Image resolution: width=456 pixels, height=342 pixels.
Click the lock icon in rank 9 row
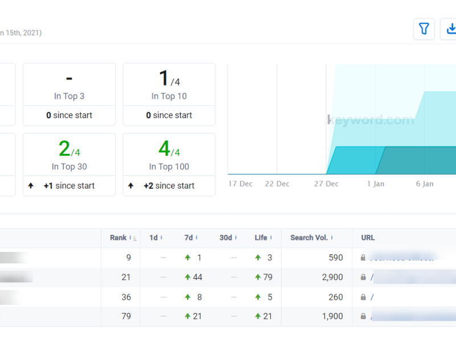point(363,258)
